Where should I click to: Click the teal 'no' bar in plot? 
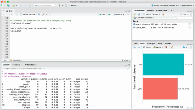tap(163, 64)
